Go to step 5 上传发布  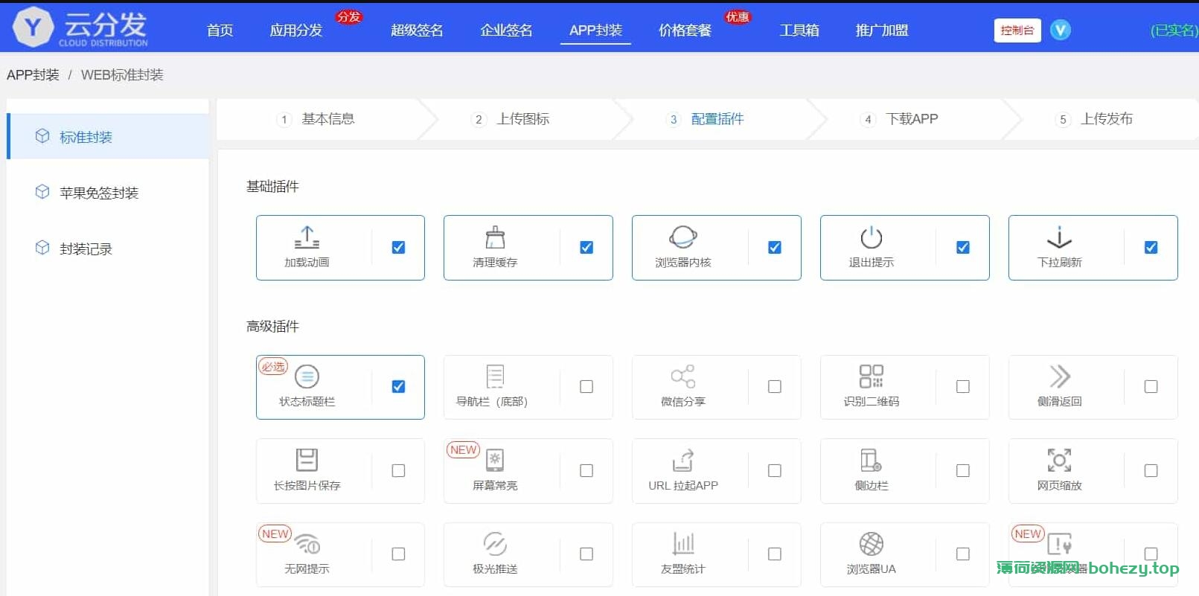click(x=1094, y=119)
